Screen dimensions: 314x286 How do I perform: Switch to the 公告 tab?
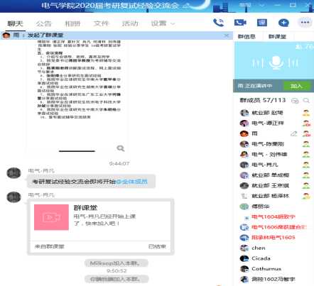44,23
